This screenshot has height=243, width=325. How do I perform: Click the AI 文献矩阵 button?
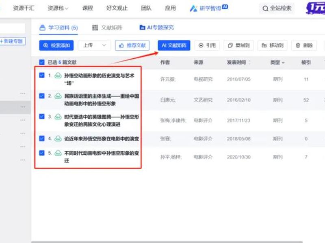[x=174, y=45]
